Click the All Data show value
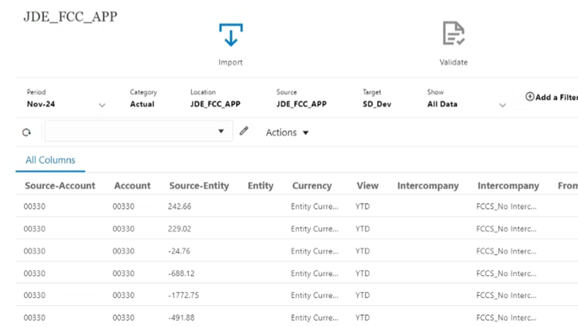Image resolution: width=578 pixels, height=327 pixels. pyautogui.click(x=442, y=104)
